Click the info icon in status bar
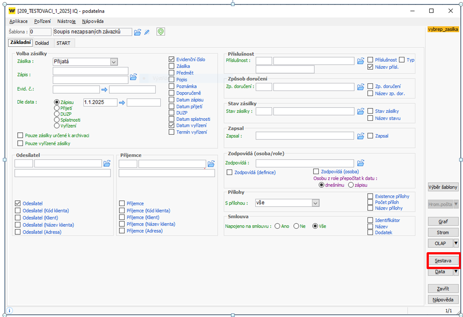The width and height of the screenshot is (463, 317). 9,310
